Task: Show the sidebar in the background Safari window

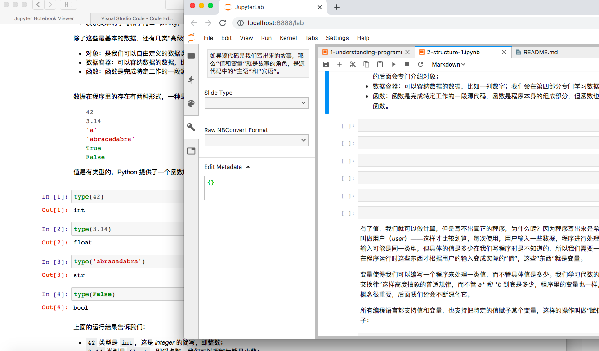Action: (68, 4)
